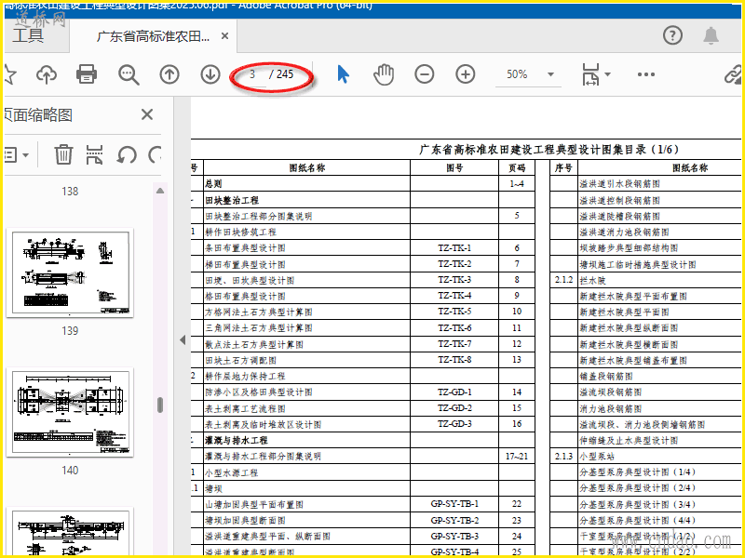Switch to the 工具 tab
Screen dimensions: 745x558
click(x=29, y=35)
